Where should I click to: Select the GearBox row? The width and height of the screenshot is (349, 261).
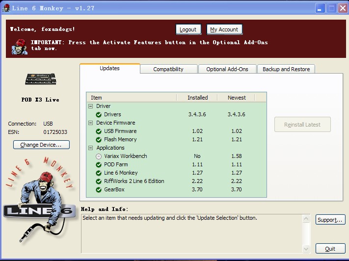coord(176,190)
